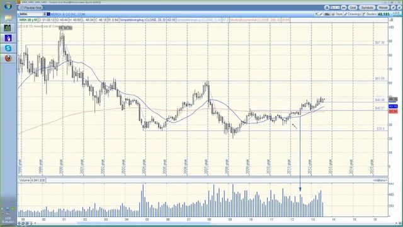Click the link arrows icon beside Grid

(x=344, y=8)
